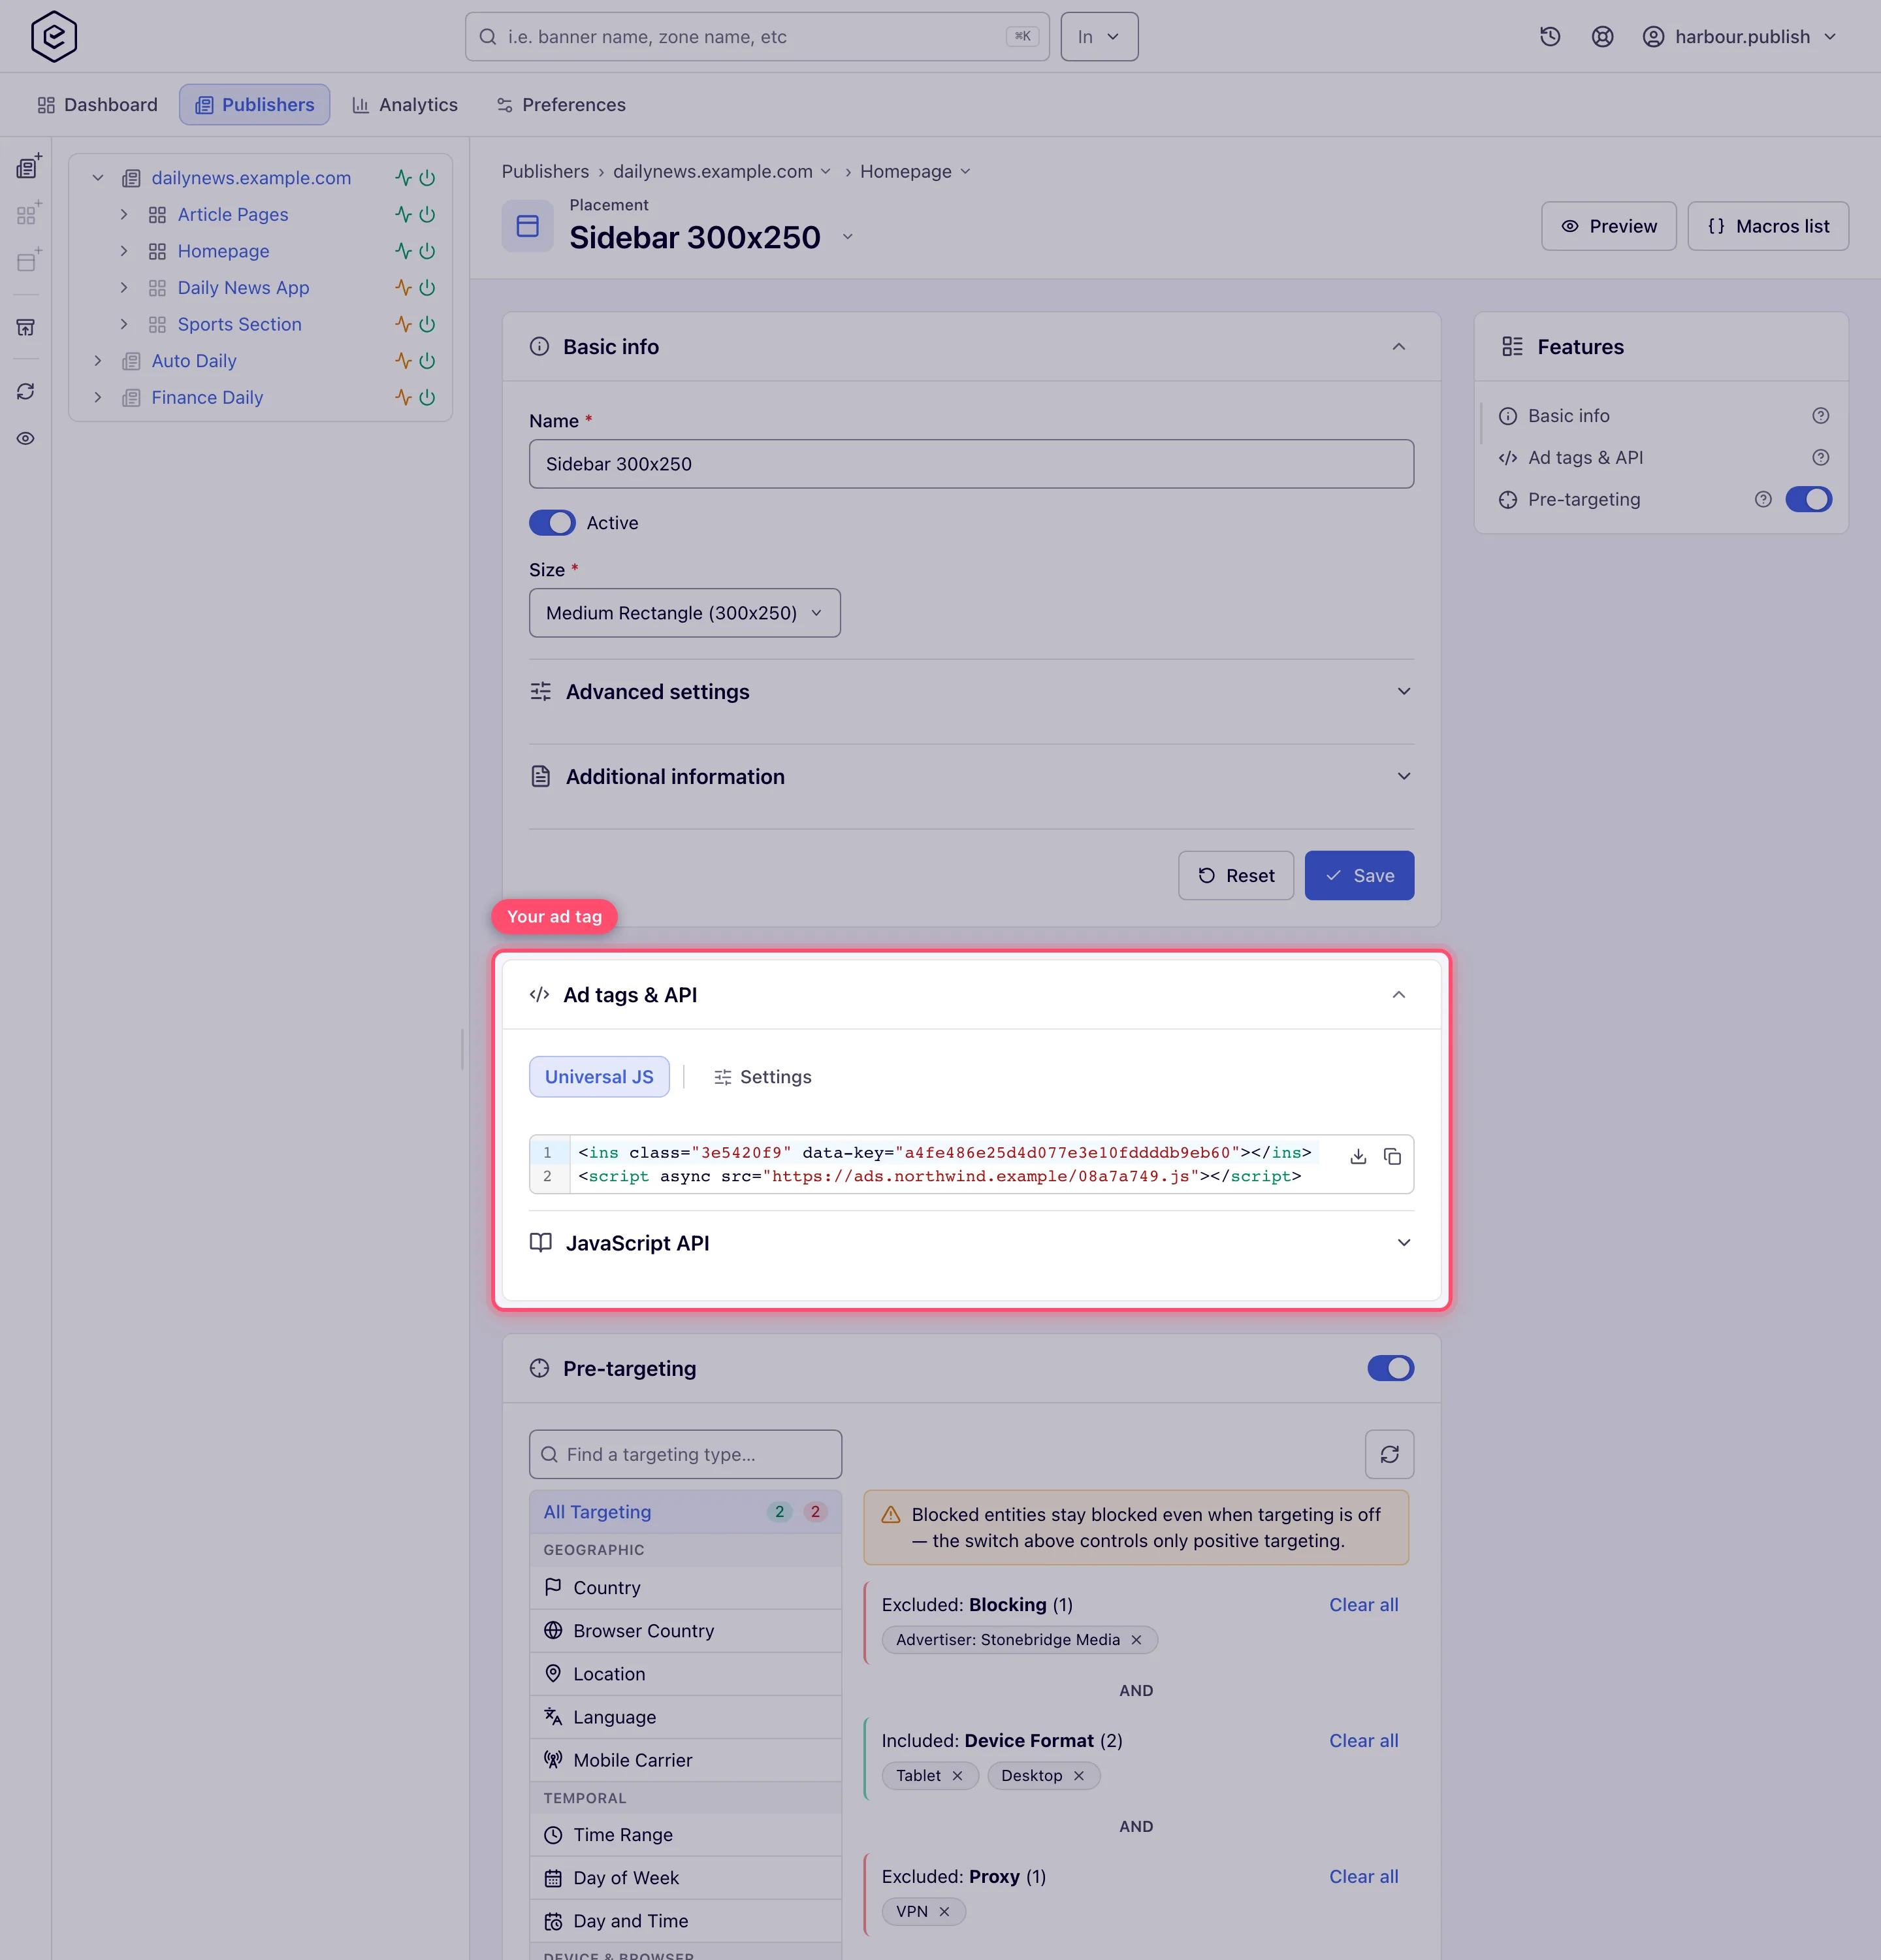This screenshot has height=1960, width=1881.
Task: Open help for Ad tags & API feature
Action: pos(1821,458)
